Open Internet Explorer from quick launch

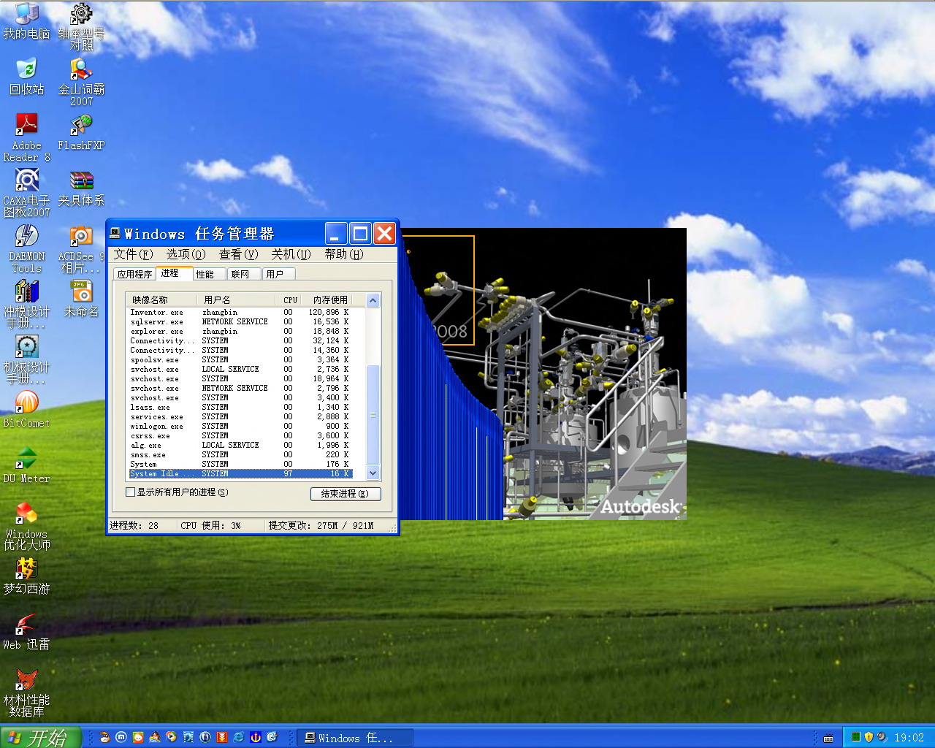click(238, 737)
